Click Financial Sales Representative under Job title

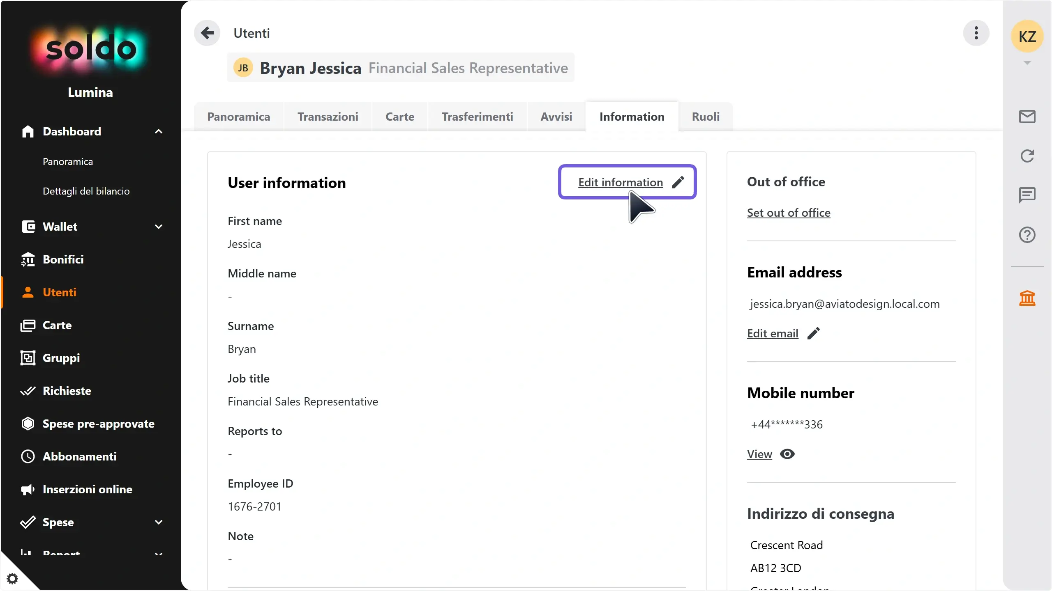(303, 401)
